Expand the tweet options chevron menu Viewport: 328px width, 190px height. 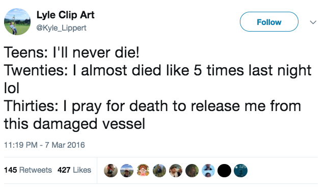[313, 22]
